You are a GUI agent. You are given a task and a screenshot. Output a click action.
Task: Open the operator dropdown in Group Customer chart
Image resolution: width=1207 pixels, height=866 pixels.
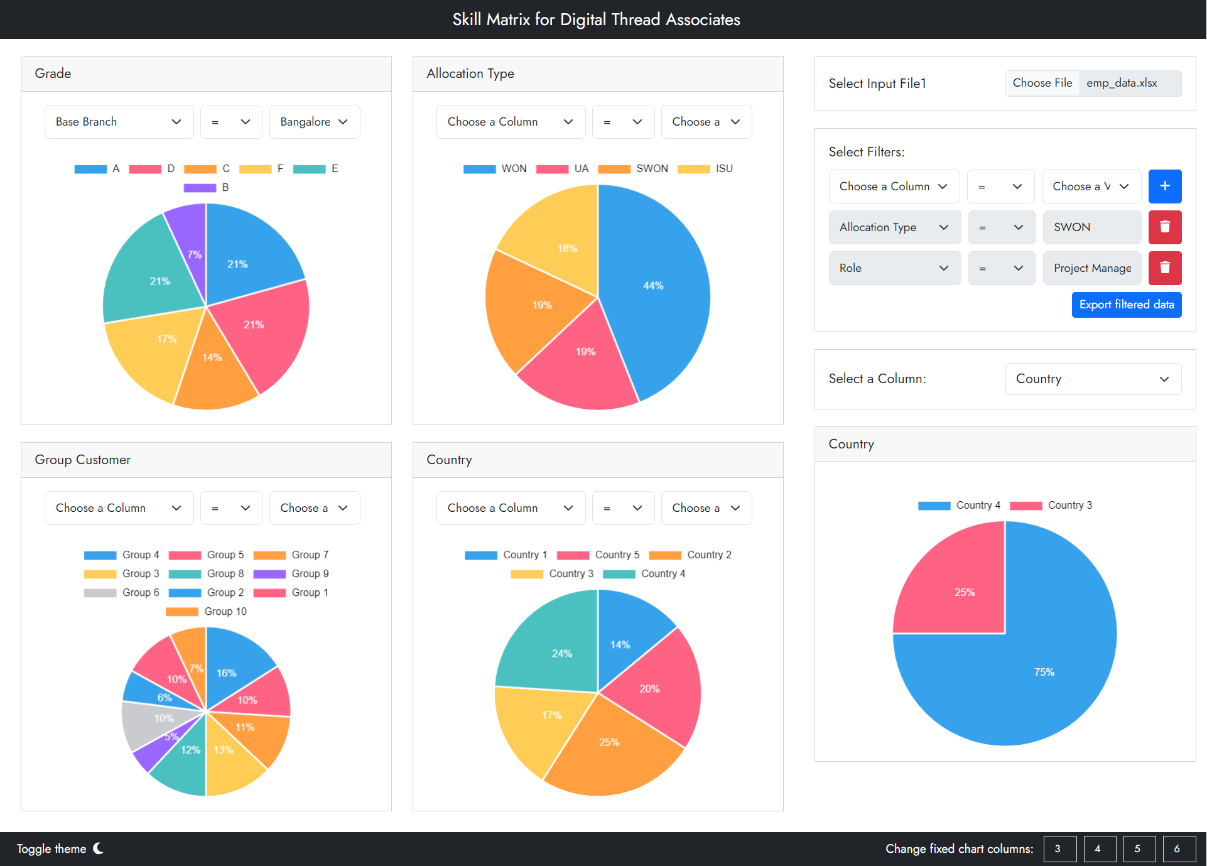click(231, 508)
